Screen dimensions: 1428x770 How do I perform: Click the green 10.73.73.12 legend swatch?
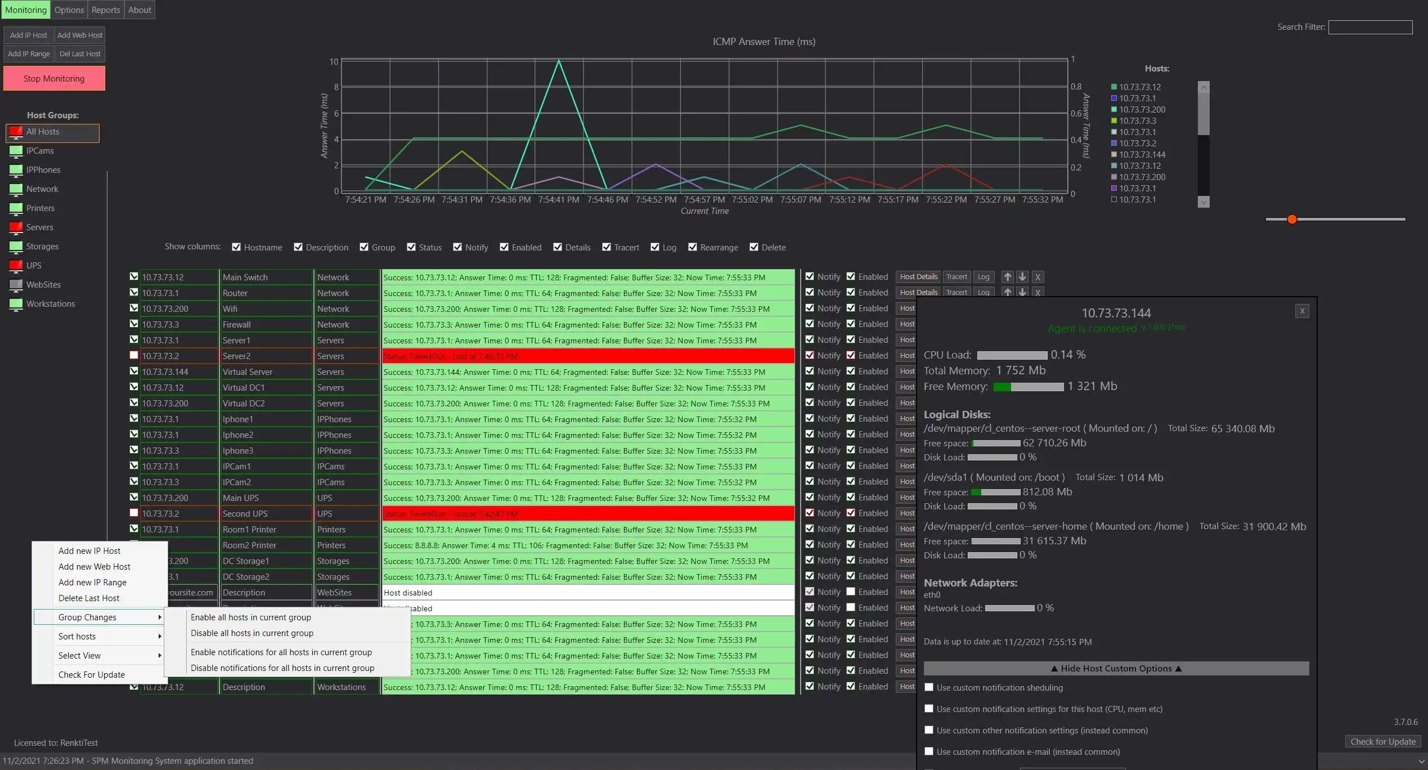1114,87
